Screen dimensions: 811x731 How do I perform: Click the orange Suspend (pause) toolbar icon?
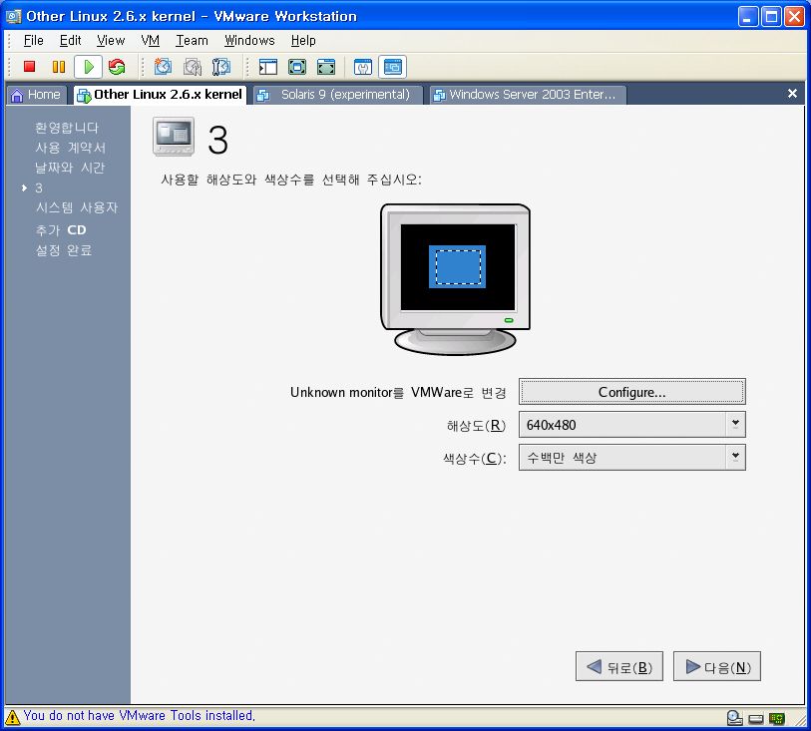(59, 67)
